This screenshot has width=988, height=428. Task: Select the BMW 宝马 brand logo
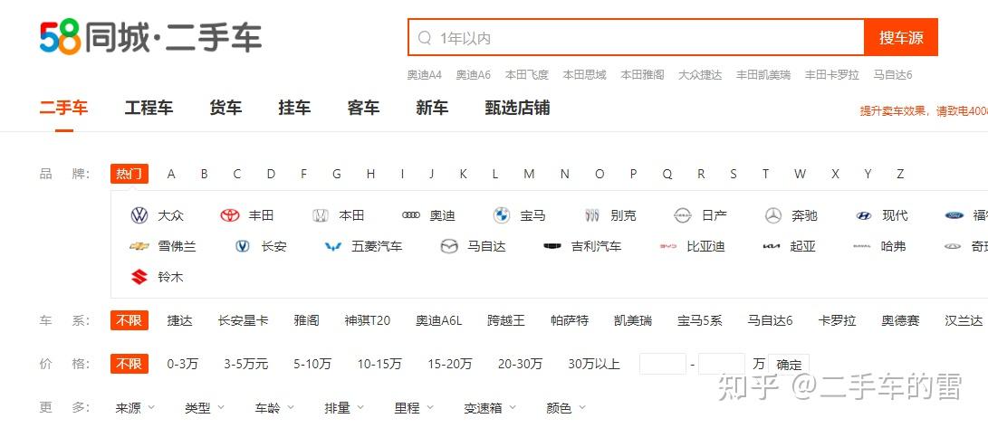coord(502,216)
